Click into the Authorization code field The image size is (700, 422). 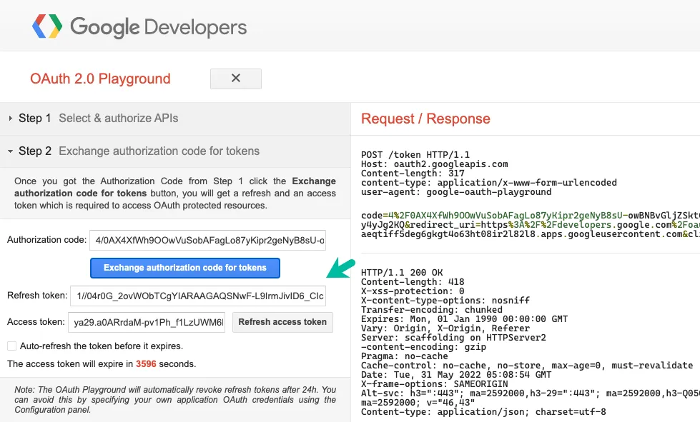pyautogui.click(x=209, y=241)
